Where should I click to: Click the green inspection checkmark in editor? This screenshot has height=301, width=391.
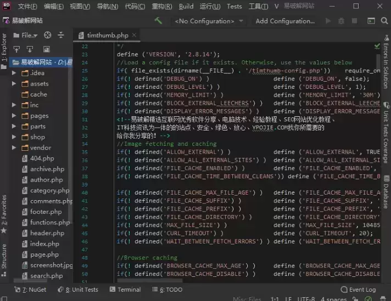pos(377,46)
